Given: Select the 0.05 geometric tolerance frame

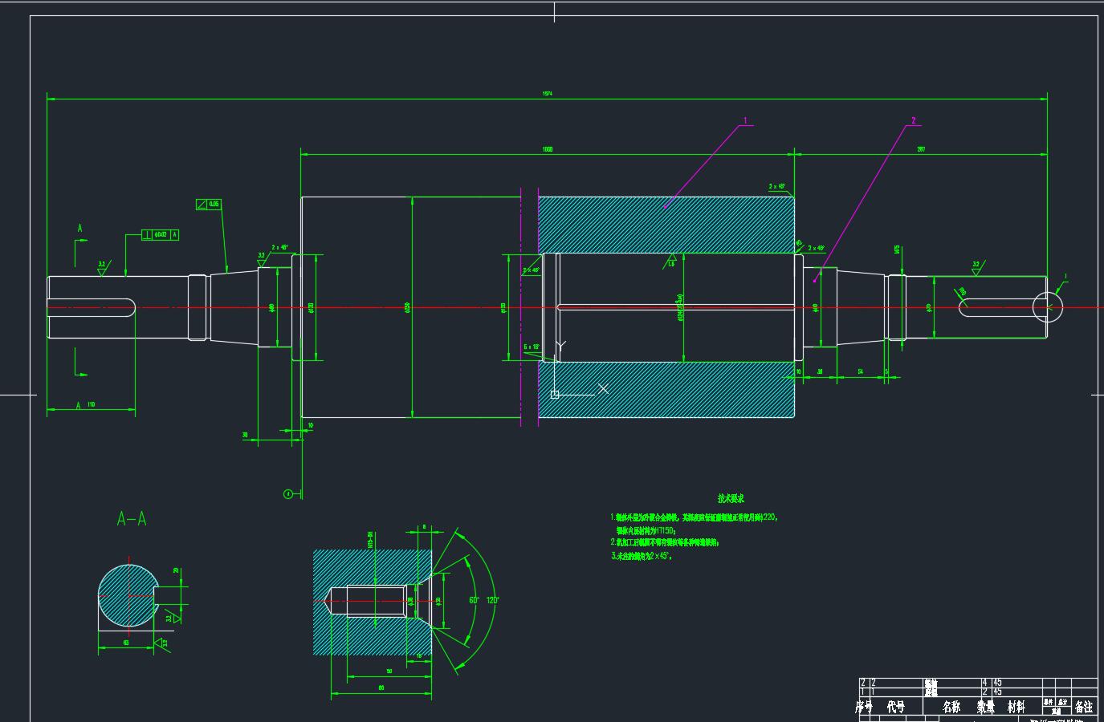Looking at the screenshot, I should (208, 205).
